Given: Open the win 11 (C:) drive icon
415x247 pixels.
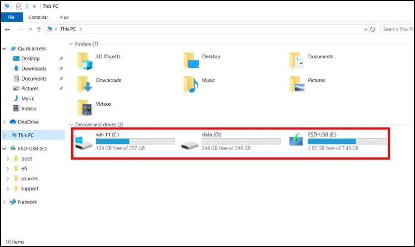Looking at the screenshot, I should 83,142.
